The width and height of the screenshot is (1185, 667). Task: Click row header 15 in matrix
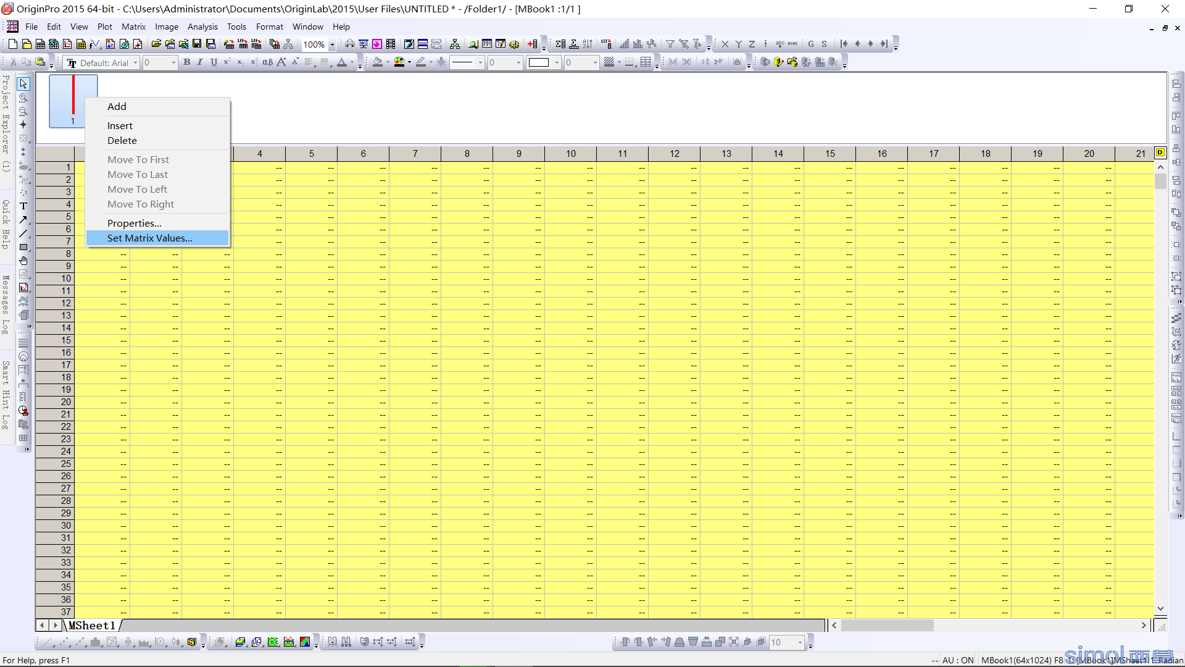55,340
